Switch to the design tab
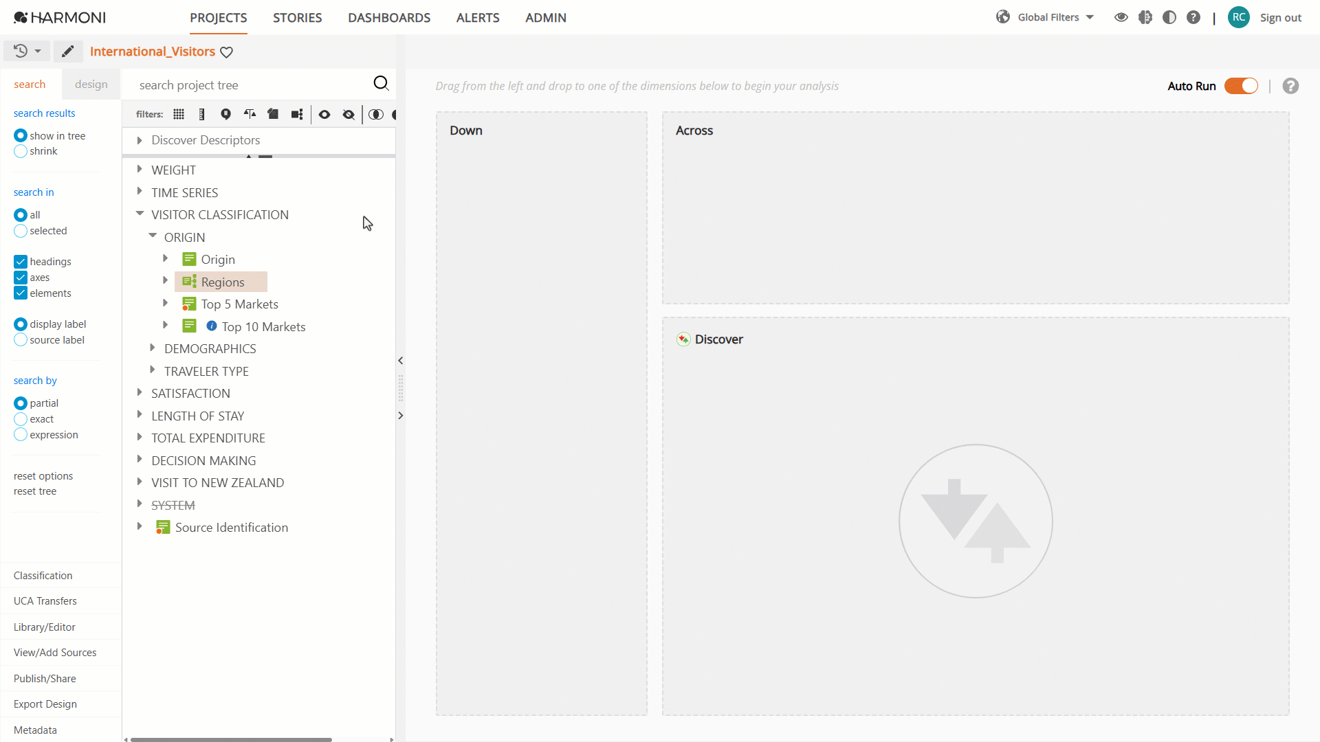 [91, 84]
